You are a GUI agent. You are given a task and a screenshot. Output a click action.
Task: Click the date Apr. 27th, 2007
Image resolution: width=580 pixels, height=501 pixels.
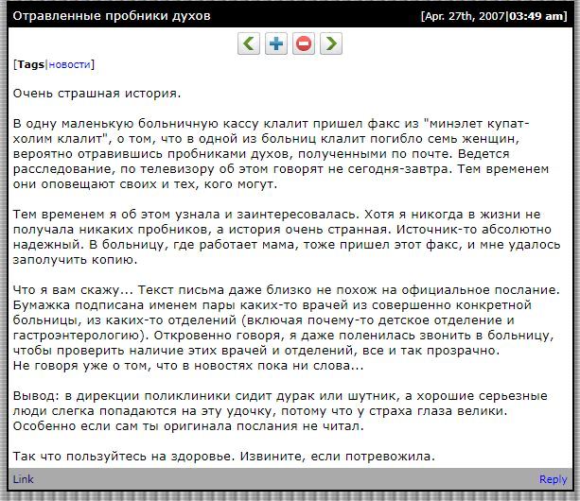465,16
